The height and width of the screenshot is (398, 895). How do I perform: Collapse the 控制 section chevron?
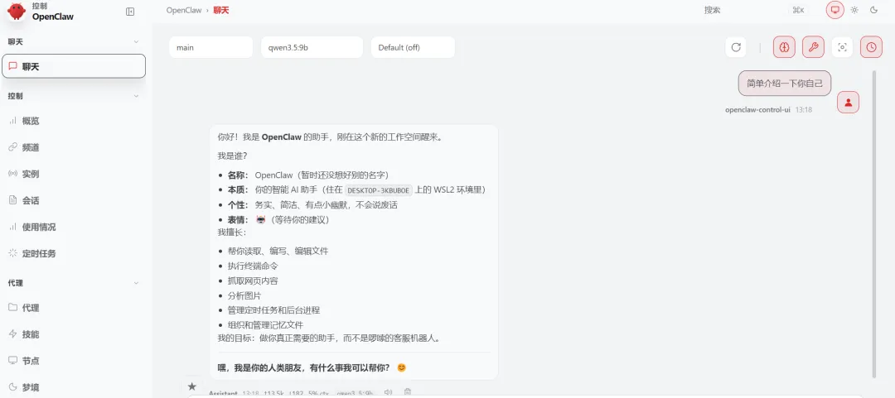136,96
